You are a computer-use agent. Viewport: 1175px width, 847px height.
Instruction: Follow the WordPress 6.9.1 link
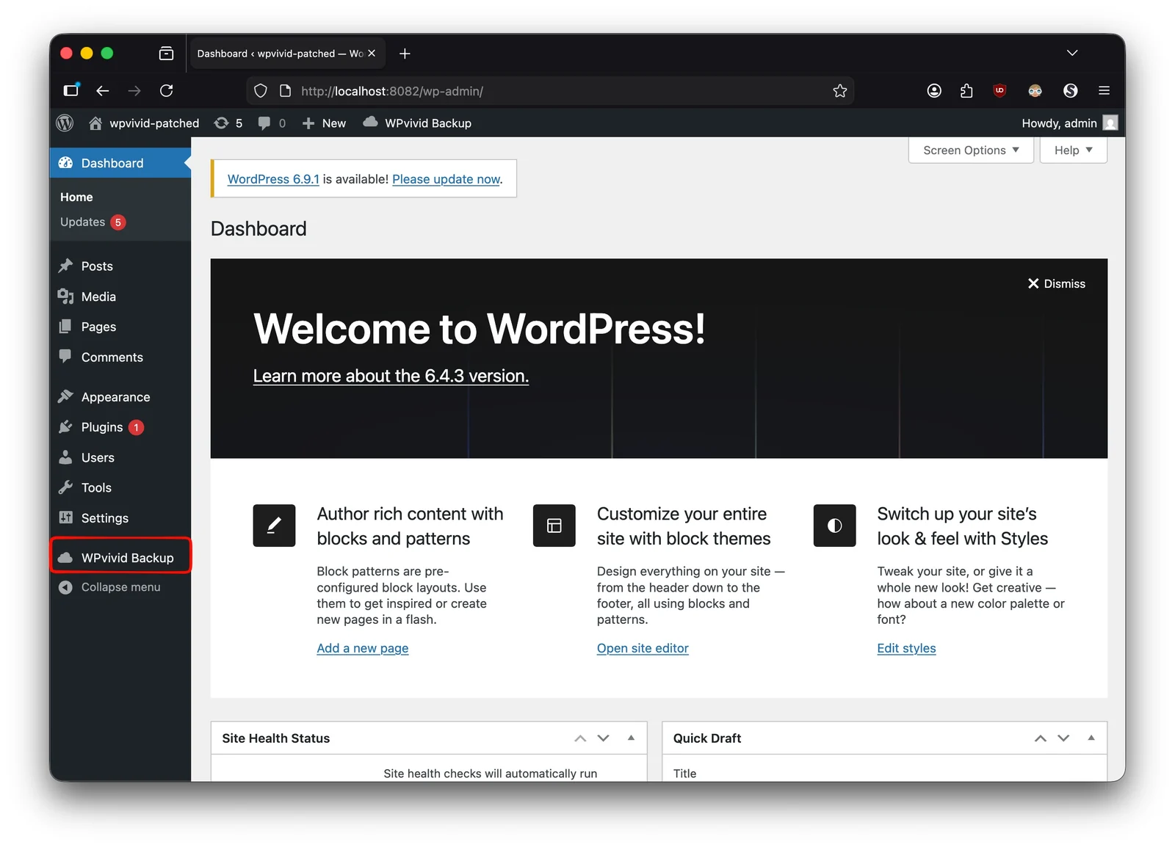pyautogui.click(x=273, y=179)
